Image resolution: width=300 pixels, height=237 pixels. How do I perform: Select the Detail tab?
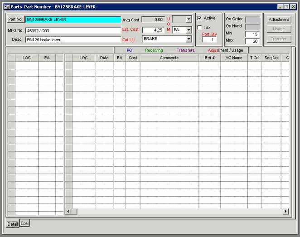[12, 224]
